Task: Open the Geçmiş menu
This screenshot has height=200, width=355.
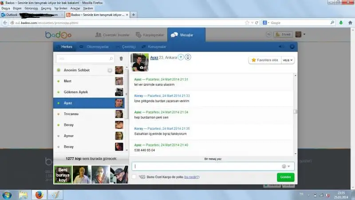Action: (46, 8)
